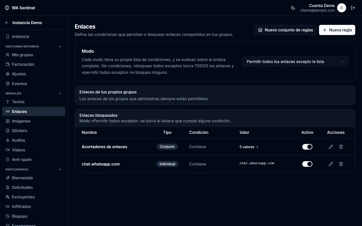Go to Solicitudes
Image resolution: width=362 pixels, height=226 pixels.
coord(34,187)
